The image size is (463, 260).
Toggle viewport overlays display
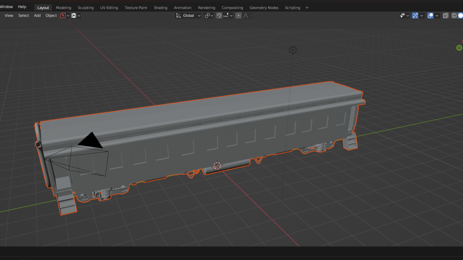pyautogui.click(x=430, y=16)
